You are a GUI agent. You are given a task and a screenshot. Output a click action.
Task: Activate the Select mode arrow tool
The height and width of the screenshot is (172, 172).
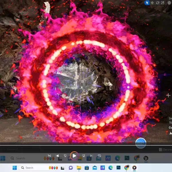(x=147, y=3)
